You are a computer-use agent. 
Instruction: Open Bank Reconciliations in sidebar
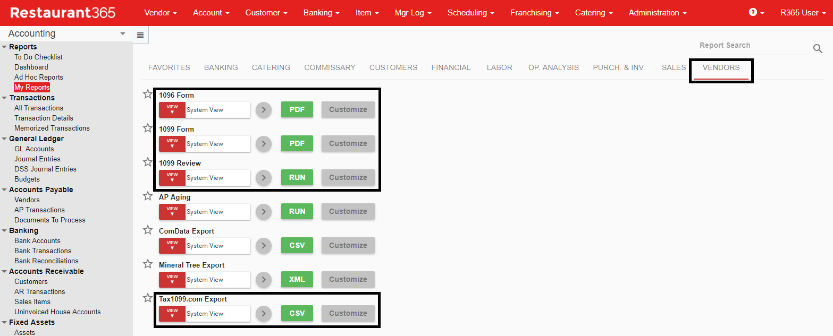click(x=46, y=261)
